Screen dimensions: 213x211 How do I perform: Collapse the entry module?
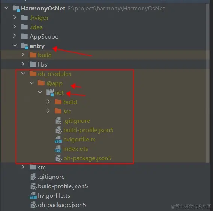click(x=15, y=46)
